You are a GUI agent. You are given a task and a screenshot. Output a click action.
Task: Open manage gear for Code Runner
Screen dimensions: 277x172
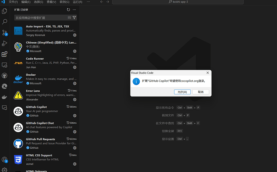(75, 68)
